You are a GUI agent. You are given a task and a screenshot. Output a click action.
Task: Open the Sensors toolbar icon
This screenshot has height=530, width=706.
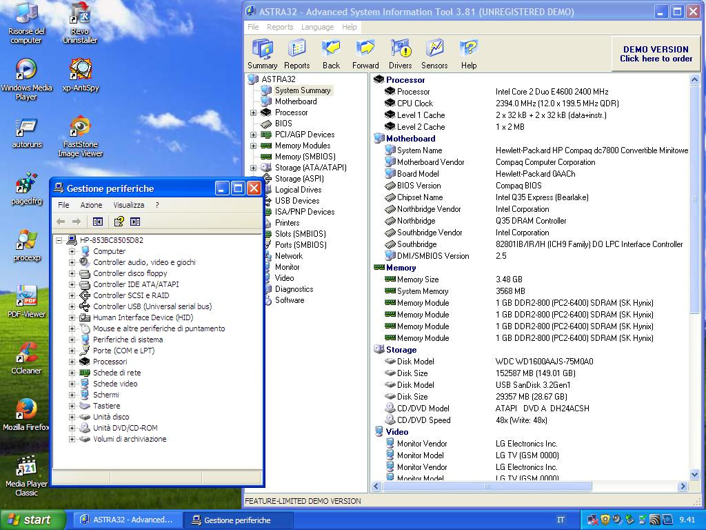434,49
